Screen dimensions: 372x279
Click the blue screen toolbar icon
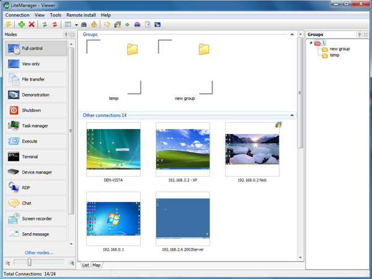157,24
